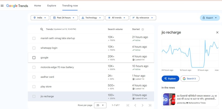Open the motorola edge 70 max battery row

click(x=91, y=67)
